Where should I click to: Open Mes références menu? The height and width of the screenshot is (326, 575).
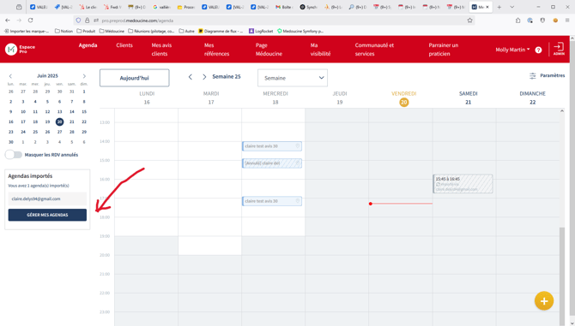pyautogui.click(x=217, y=50)
